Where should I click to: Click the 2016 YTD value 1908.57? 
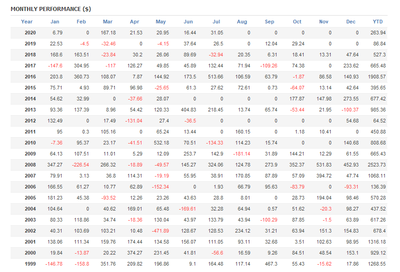(377, 77)
